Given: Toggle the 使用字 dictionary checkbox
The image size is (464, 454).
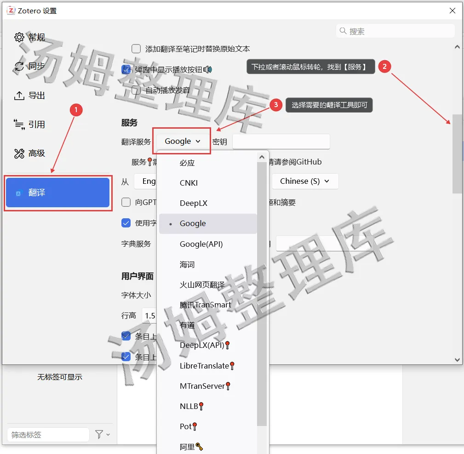Looking at the screenshot, I should 126,223.
